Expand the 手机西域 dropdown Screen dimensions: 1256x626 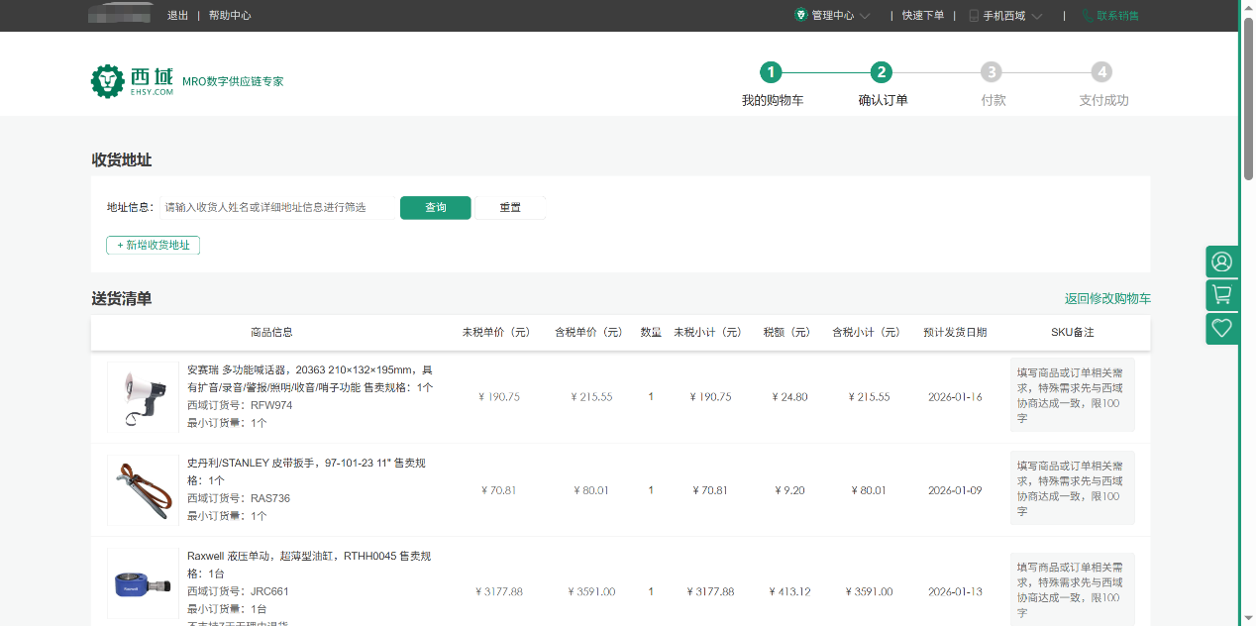pyautogui.click(x=1005, y=16)
